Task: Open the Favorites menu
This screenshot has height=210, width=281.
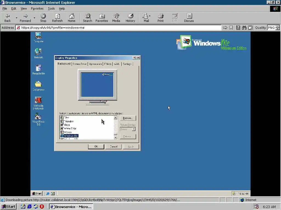Action: point(37,8)
